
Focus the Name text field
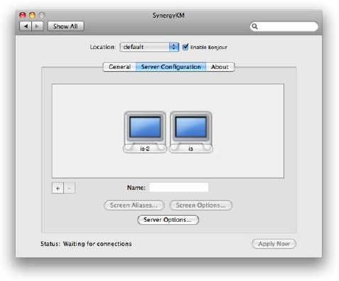point(179,187)
